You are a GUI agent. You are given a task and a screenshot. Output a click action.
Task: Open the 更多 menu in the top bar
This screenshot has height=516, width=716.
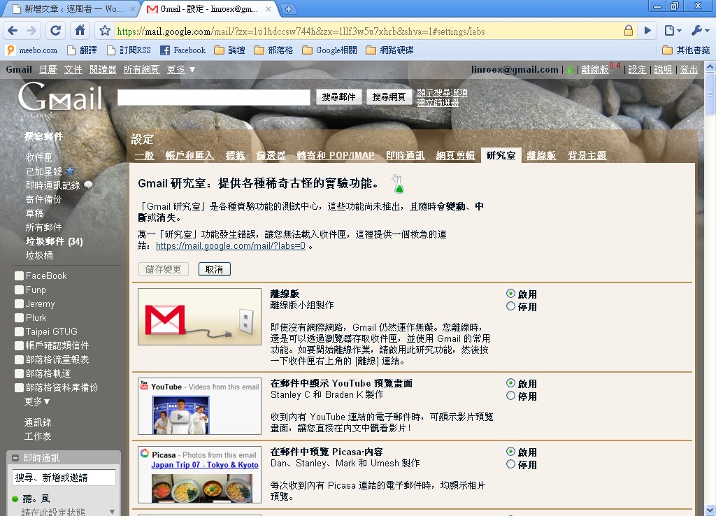tap(181, 69)
